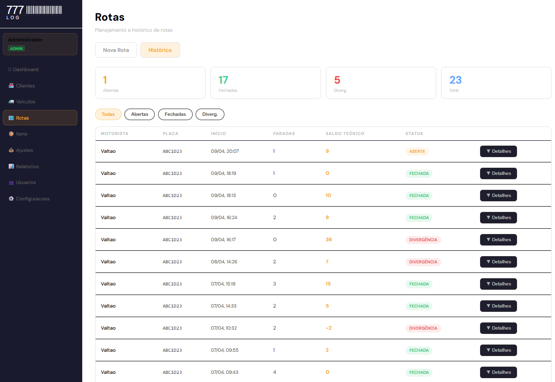This screenshot has width=555, height=382.
Task: Click the 777 LOG logo
Action: pyautogui.click(x=34, y=12)
